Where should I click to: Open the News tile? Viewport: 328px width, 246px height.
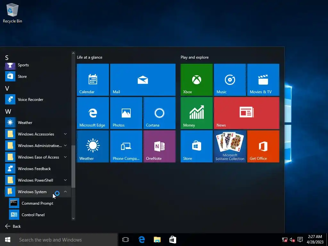point(247,113)
